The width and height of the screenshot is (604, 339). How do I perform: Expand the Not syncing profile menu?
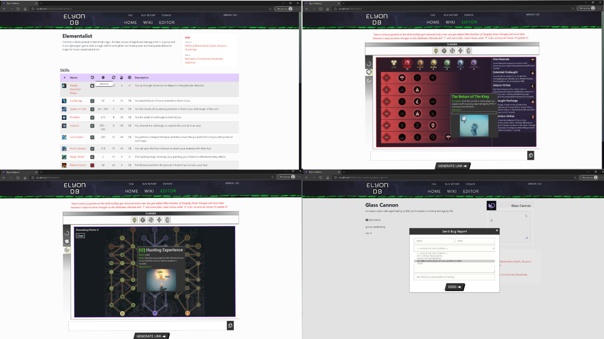click(283, 9)
